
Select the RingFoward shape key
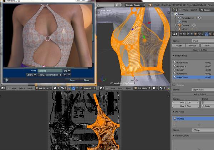193,62
